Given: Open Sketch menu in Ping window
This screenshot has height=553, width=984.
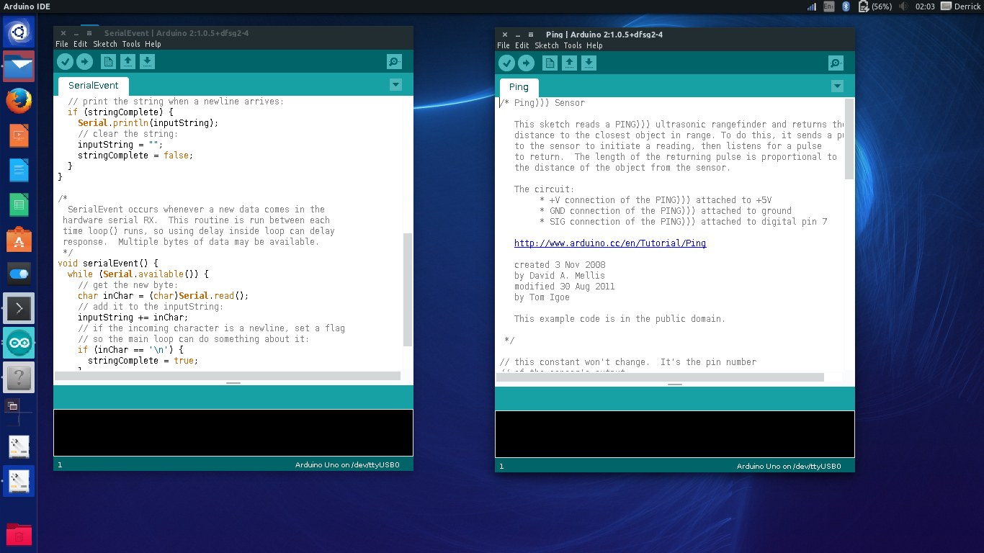Looking at the screenshot, I should [547, 45].
